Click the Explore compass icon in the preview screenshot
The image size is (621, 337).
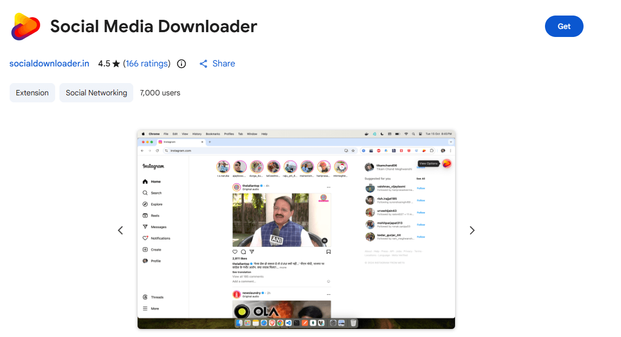coord(145,204)
